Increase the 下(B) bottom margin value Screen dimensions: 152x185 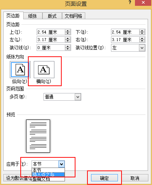pyautogui.click(x=142, y=31)
